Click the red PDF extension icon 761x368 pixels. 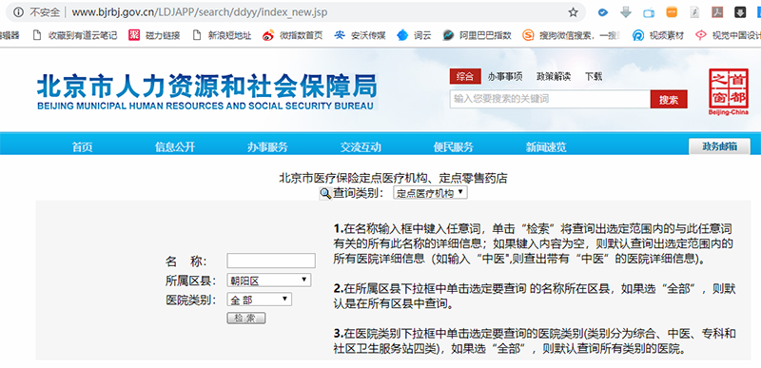coord(717,12)
